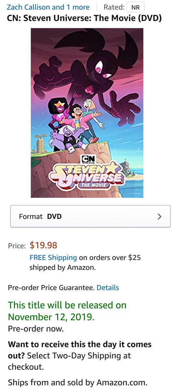The height and width of the screenshot is (391, 174).
Task: Click the NR rating badge
Action: [135, 7]
